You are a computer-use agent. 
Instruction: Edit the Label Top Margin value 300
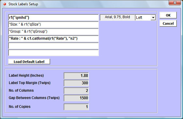coord(76,83)
